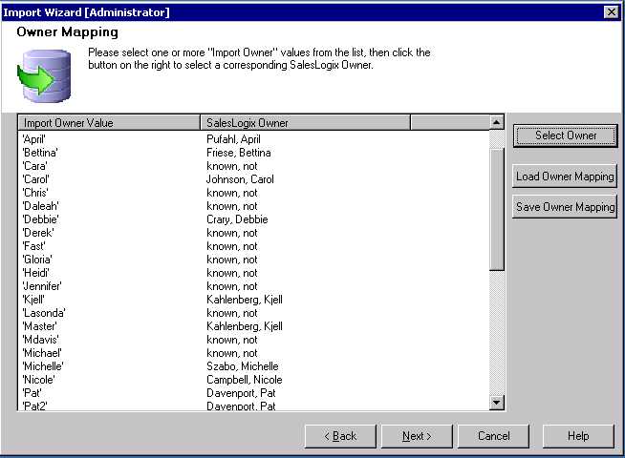Click the vertical scrollbar thumb
Viewport: 625px width, 458px height.
point(496,200)
